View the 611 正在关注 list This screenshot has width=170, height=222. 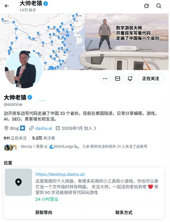pos(15,138)
